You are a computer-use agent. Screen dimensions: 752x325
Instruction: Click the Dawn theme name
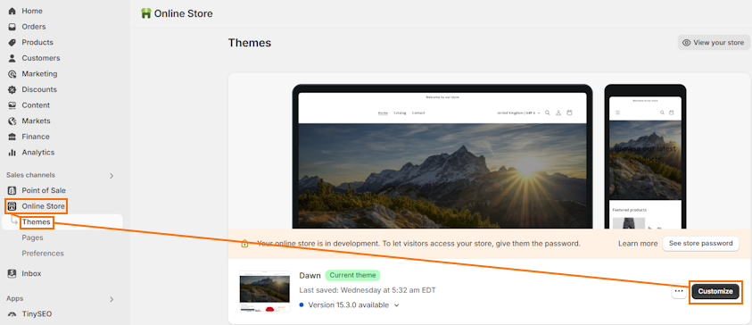310,276
